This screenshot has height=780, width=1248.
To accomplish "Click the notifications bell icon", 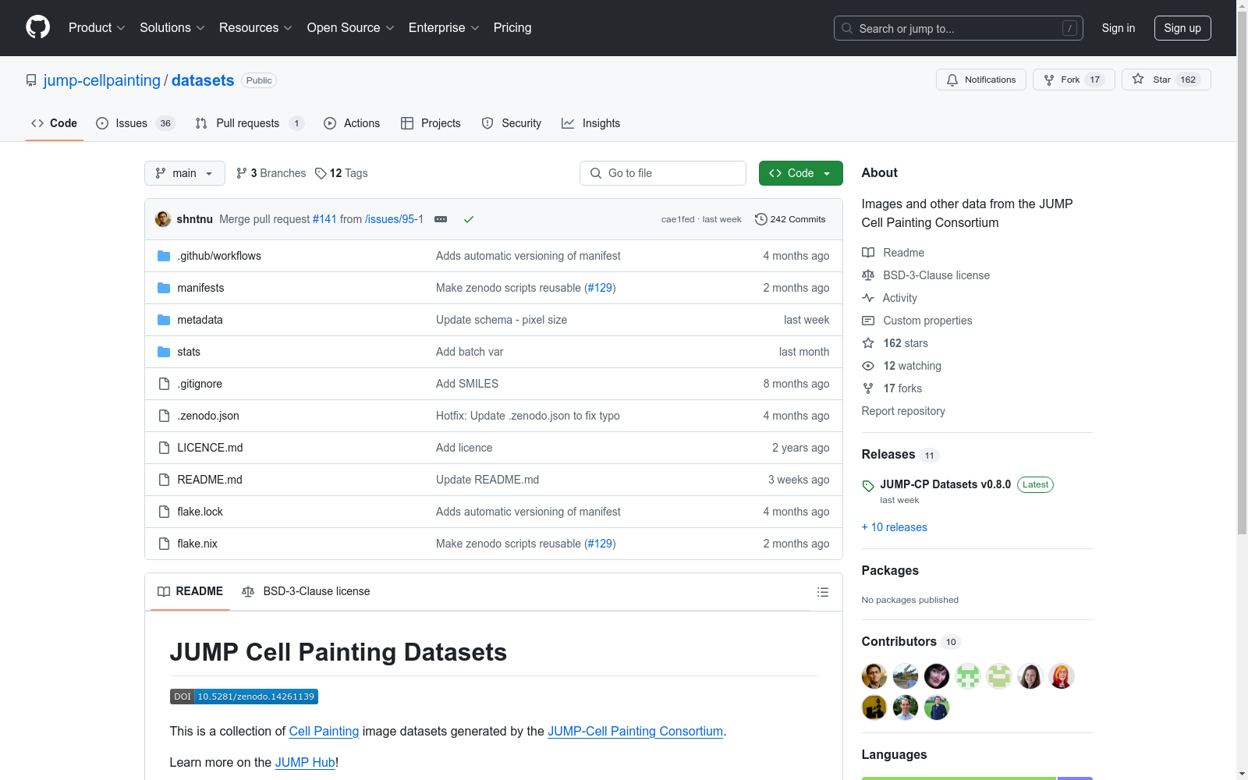I will coord(952,80).
